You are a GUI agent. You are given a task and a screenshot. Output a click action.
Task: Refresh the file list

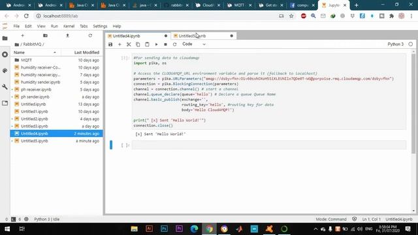click(90, 35)
